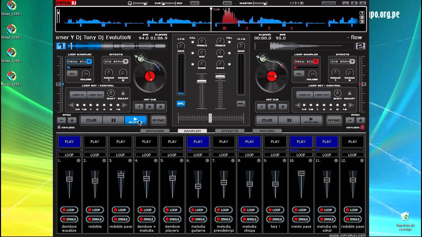The image size is (422, 237).
Task: Start deck 2 with Play/Stutter button
Action: [311, 120]
